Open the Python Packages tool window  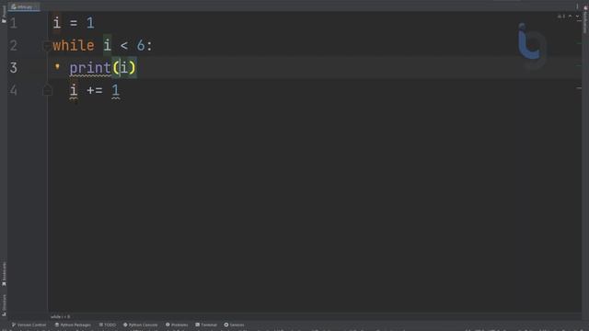click(73, 325)
